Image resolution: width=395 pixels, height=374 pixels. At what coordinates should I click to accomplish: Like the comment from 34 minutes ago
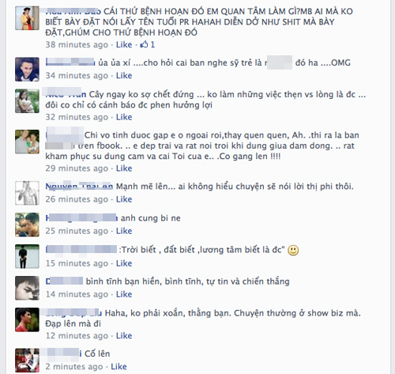[124, 76]
